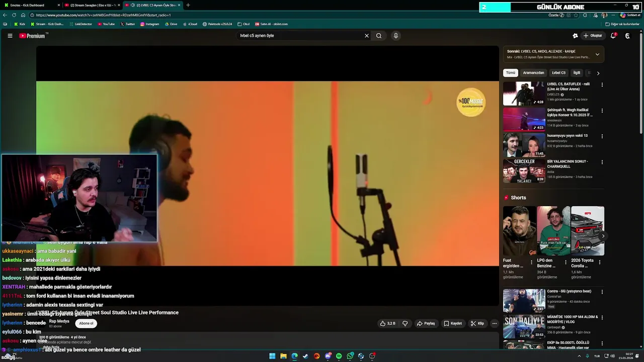
Task: Add this page to favorites star
Action: coord(577,15)
